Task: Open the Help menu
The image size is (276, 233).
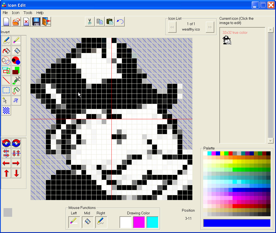Action: [40, 13]
